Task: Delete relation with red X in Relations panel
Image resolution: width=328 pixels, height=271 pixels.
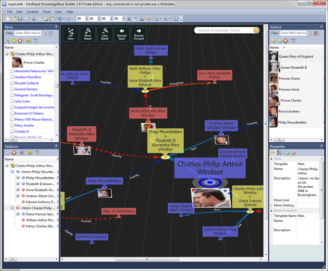Action: 14,153
